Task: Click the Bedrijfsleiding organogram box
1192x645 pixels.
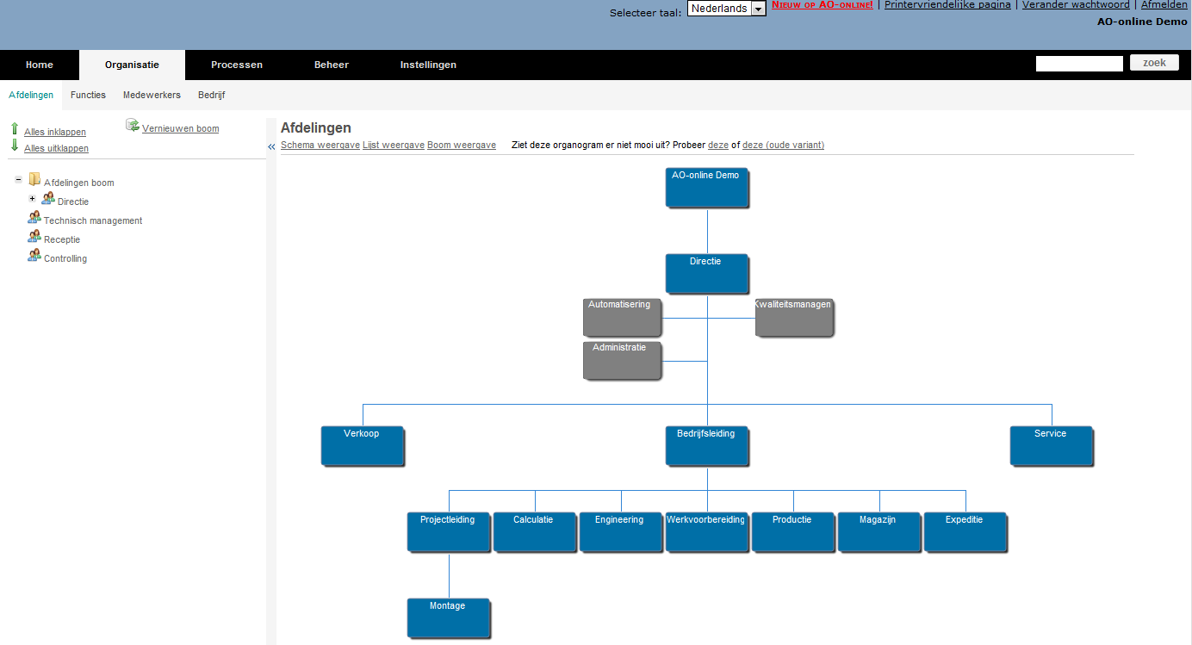Action: click(707, 446)
